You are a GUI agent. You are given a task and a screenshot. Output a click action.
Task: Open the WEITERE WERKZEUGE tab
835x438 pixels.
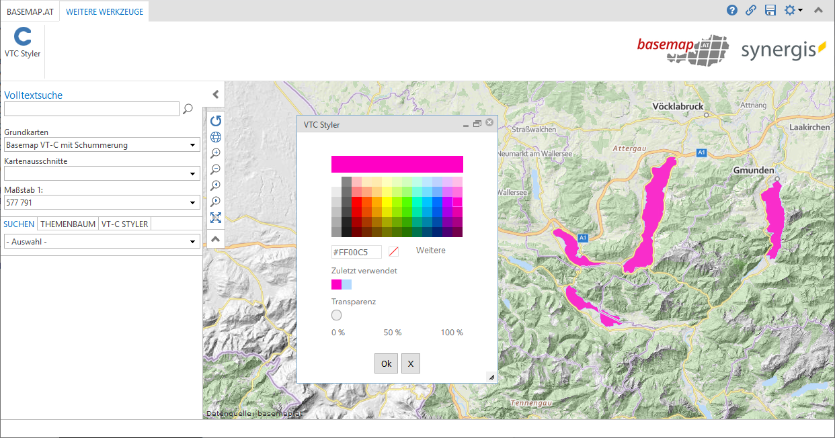pyautogui.click(x=104, y=11)
